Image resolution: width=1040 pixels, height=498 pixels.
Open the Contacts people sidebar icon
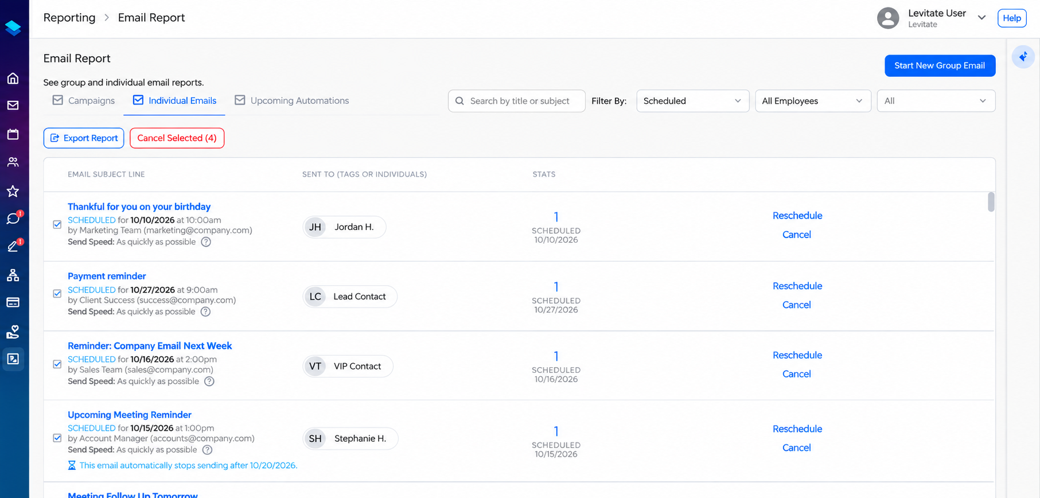[x=13, y=162]
